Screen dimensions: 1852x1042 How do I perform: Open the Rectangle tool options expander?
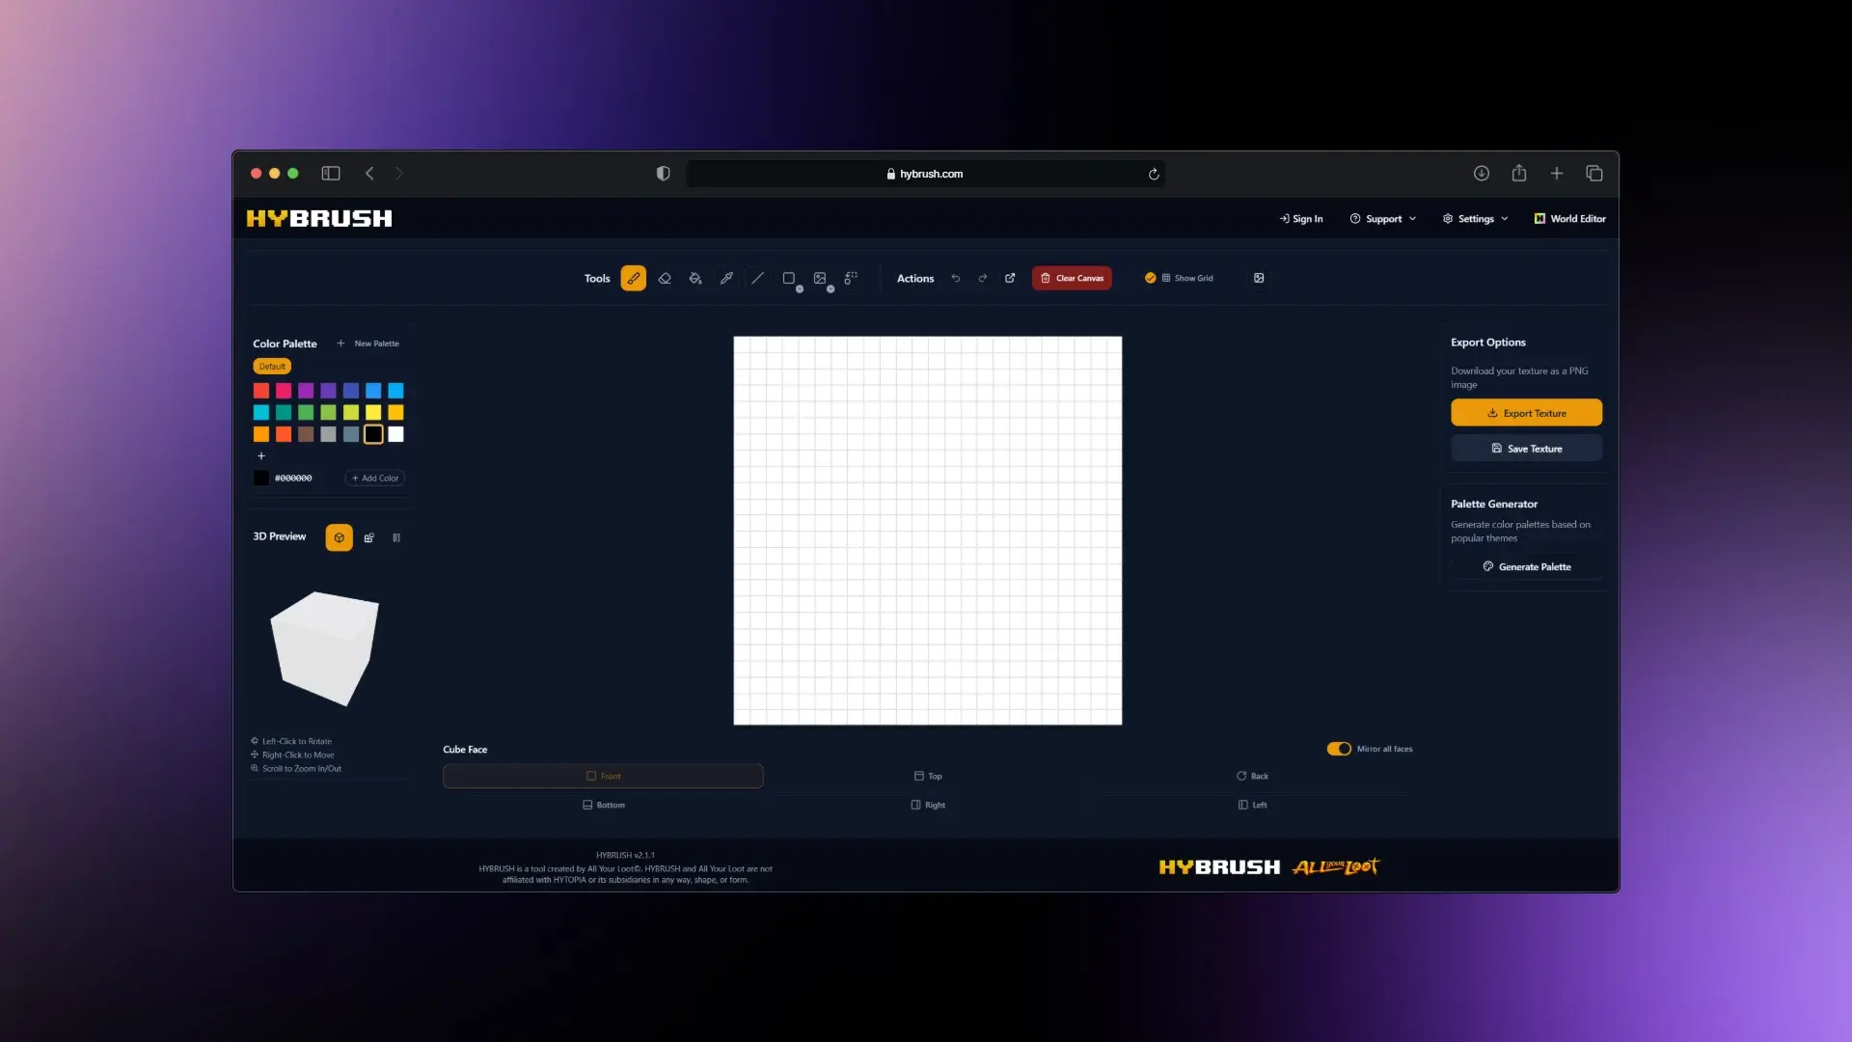pos(800,288)
